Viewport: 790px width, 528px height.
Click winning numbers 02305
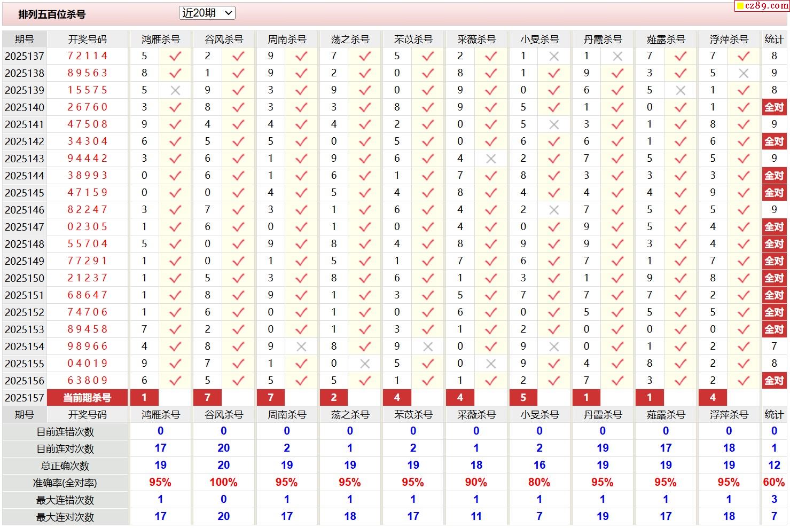click(88, 227)
